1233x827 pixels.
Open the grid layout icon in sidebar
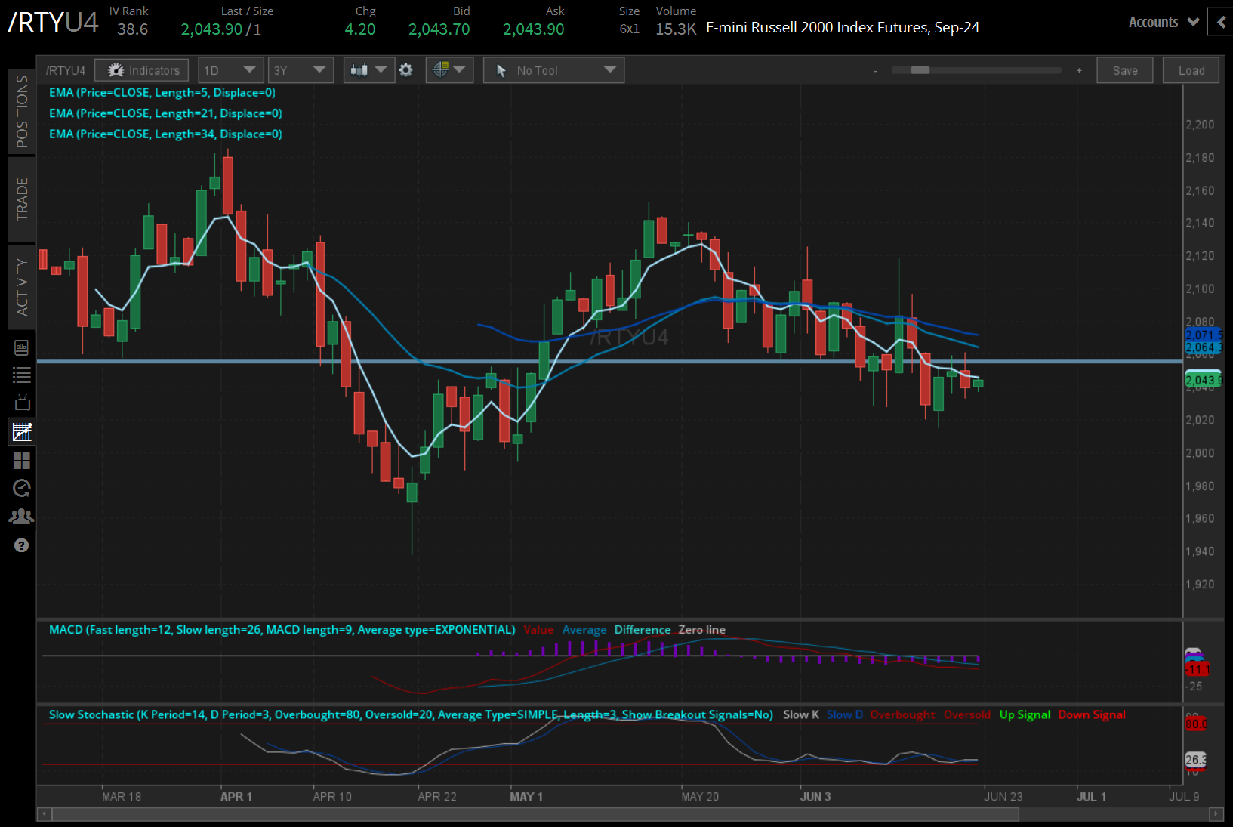(x=22, y=461)
